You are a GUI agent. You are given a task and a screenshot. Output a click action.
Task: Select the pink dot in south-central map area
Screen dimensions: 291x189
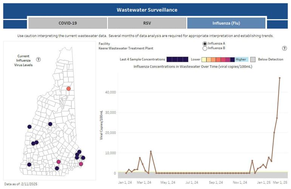(59, 162)
